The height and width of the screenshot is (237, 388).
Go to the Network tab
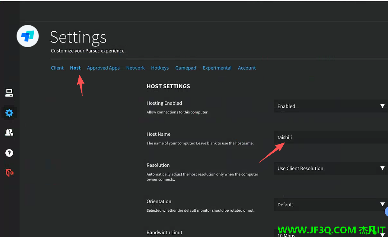[x=135, y=68]
